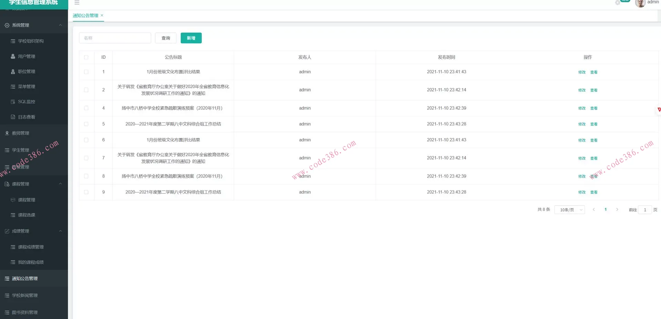Viewport: 661px width, 319px height.
Task: Close the 通知公告管理 tab
Action: point(102,15)
